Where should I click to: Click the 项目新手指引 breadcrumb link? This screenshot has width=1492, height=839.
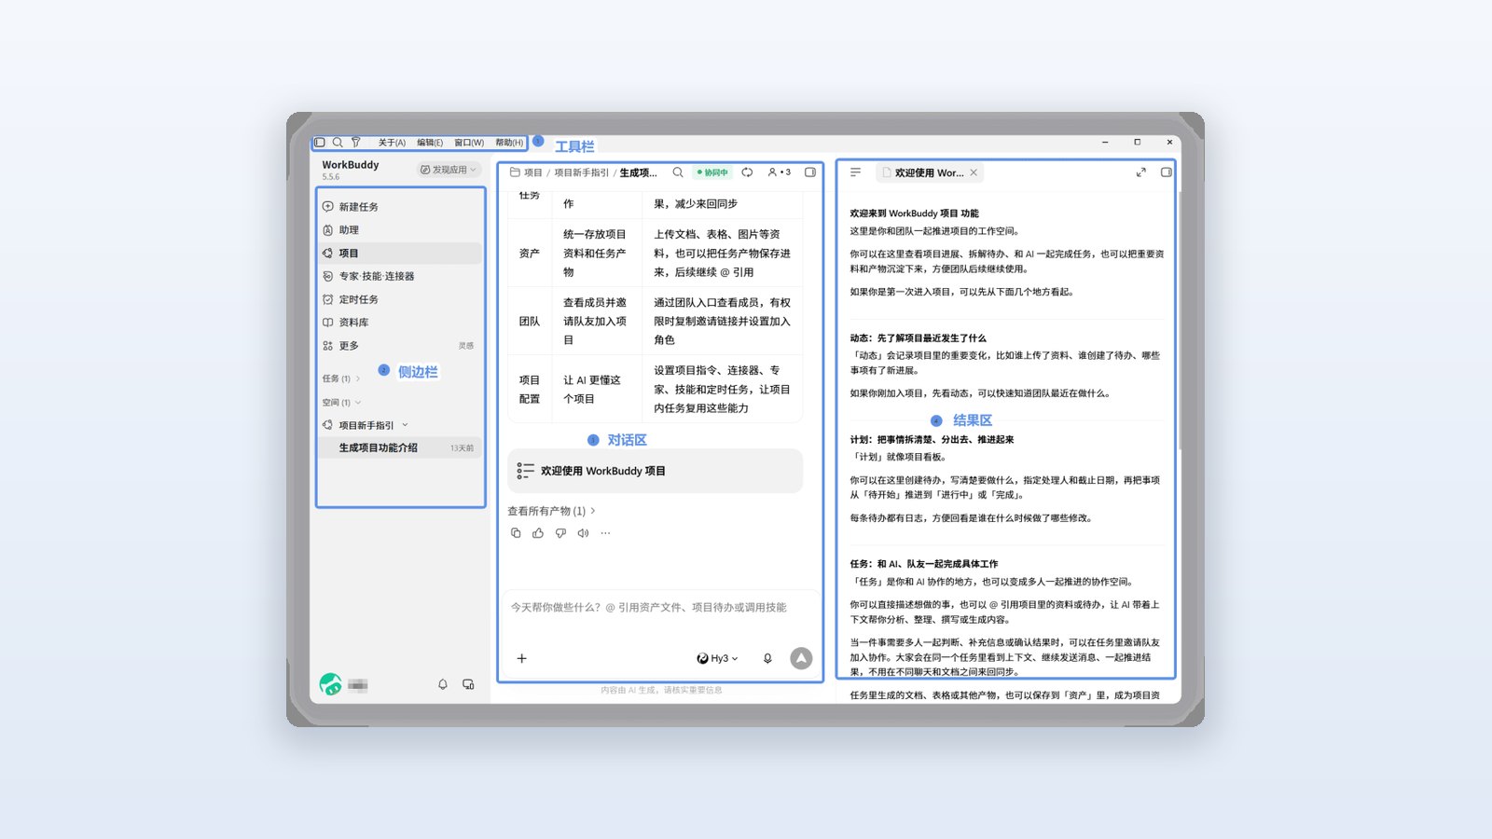pyautogui.click(x=581, y=172)
